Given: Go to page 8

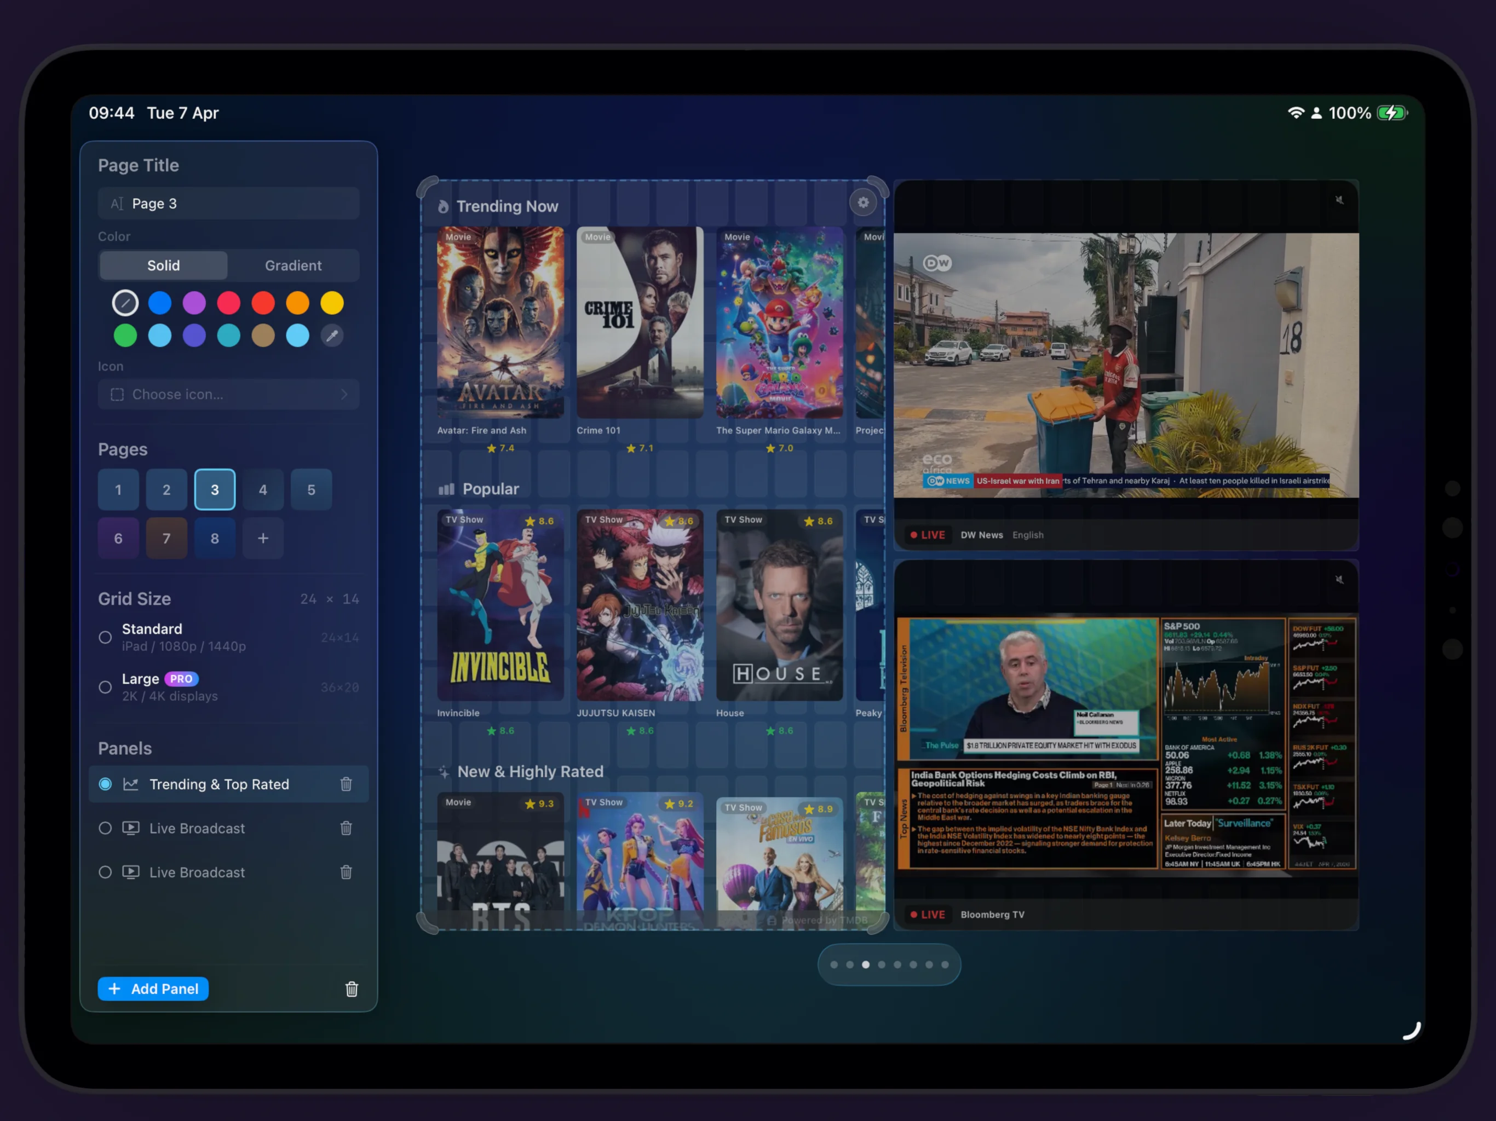Looking at the screenshot, I should pos(215,538).
